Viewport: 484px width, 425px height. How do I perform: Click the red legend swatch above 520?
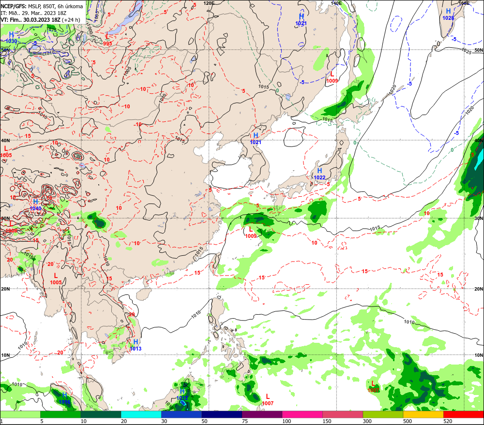464,414
